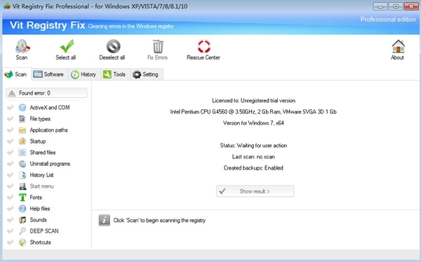Screen dimensions: 421x262
Task: Click Status: Waiting for user action
Action: point(253,146)
